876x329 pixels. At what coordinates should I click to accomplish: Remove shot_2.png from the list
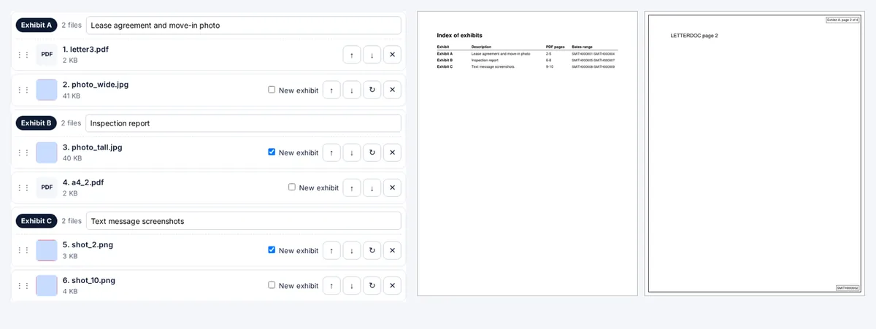tap(392, 250)
